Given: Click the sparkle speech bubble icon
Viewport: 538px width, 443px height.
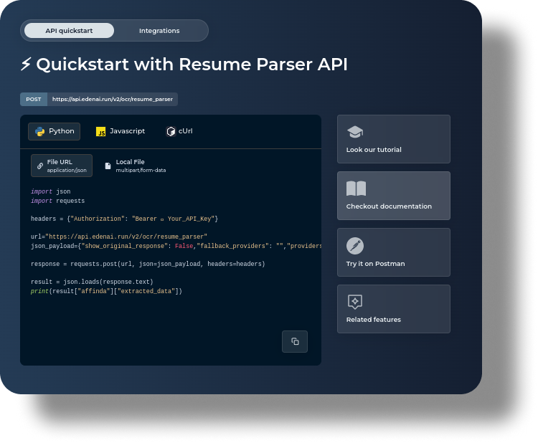Looking at the screenshot, I should (x=355, y=302).
